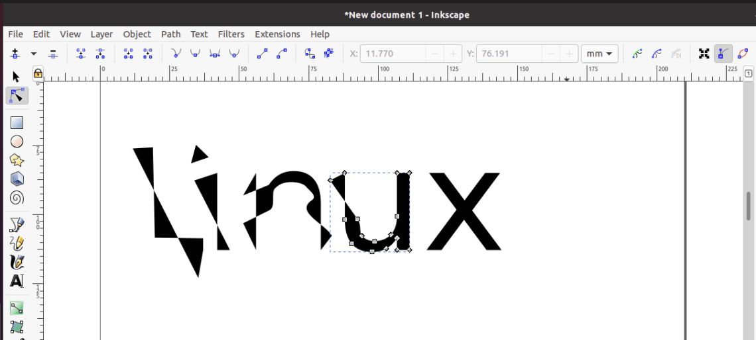Increase Y coordinate with plus button
The width and height of the screenshot is (756, 340).
(x=570, y=54)
